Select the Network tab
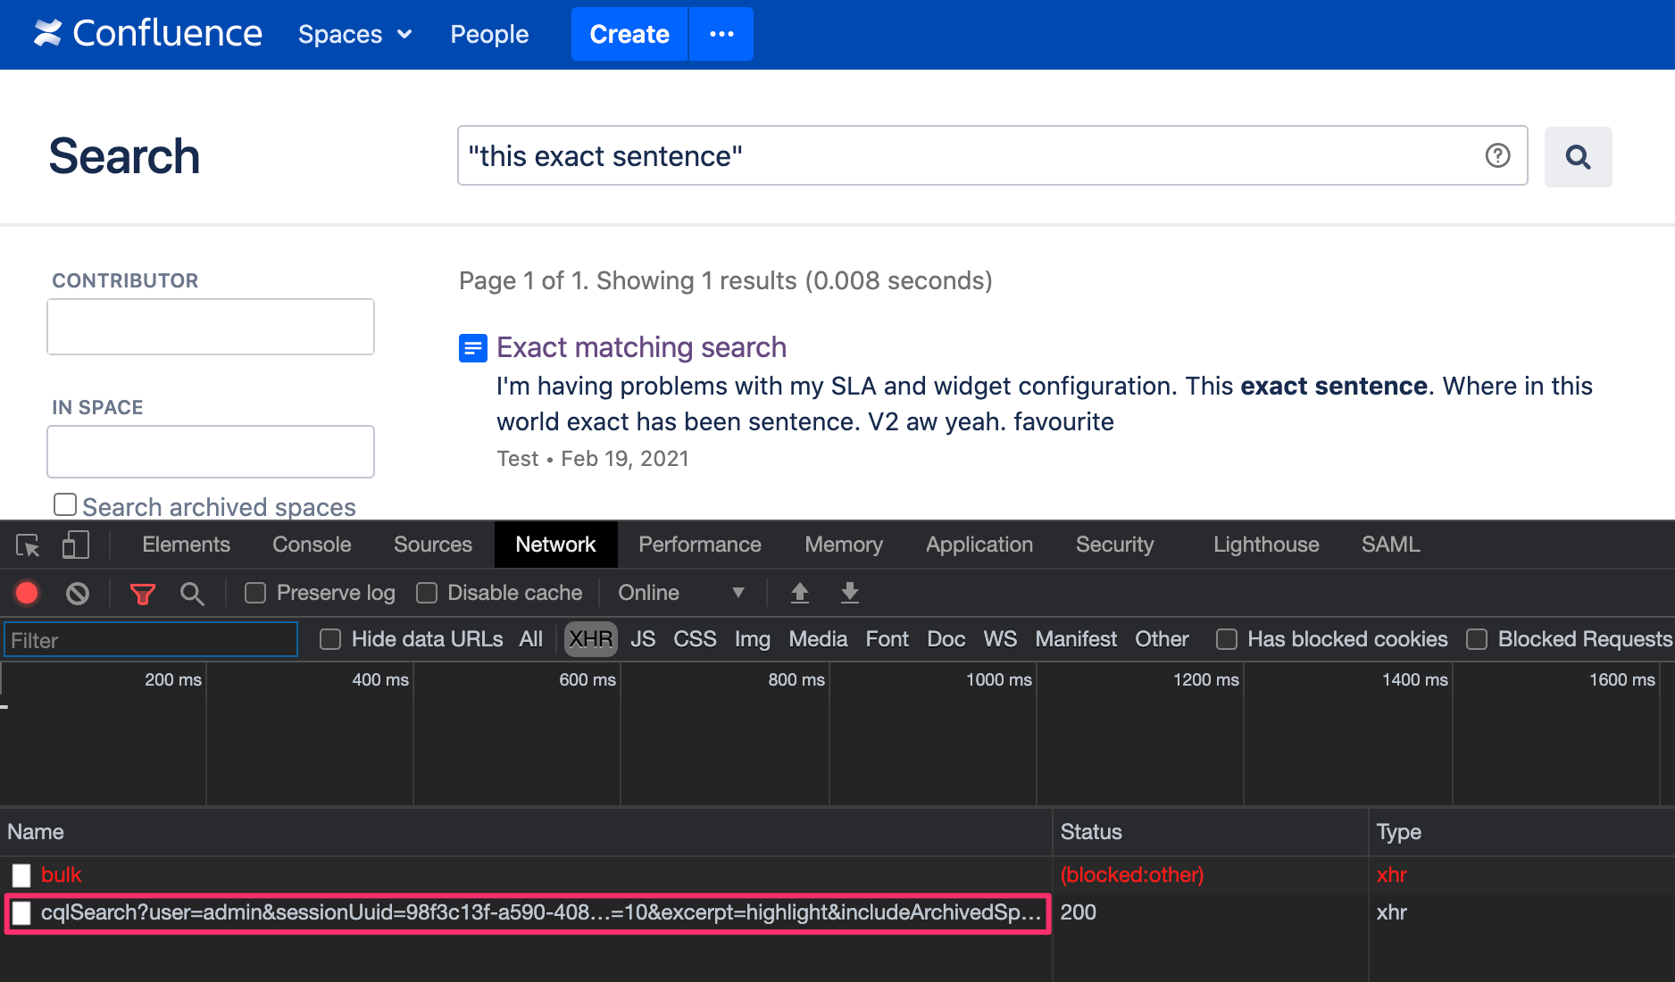The width and height of the screenshot is (1675, 982). [x=555, y=545]
